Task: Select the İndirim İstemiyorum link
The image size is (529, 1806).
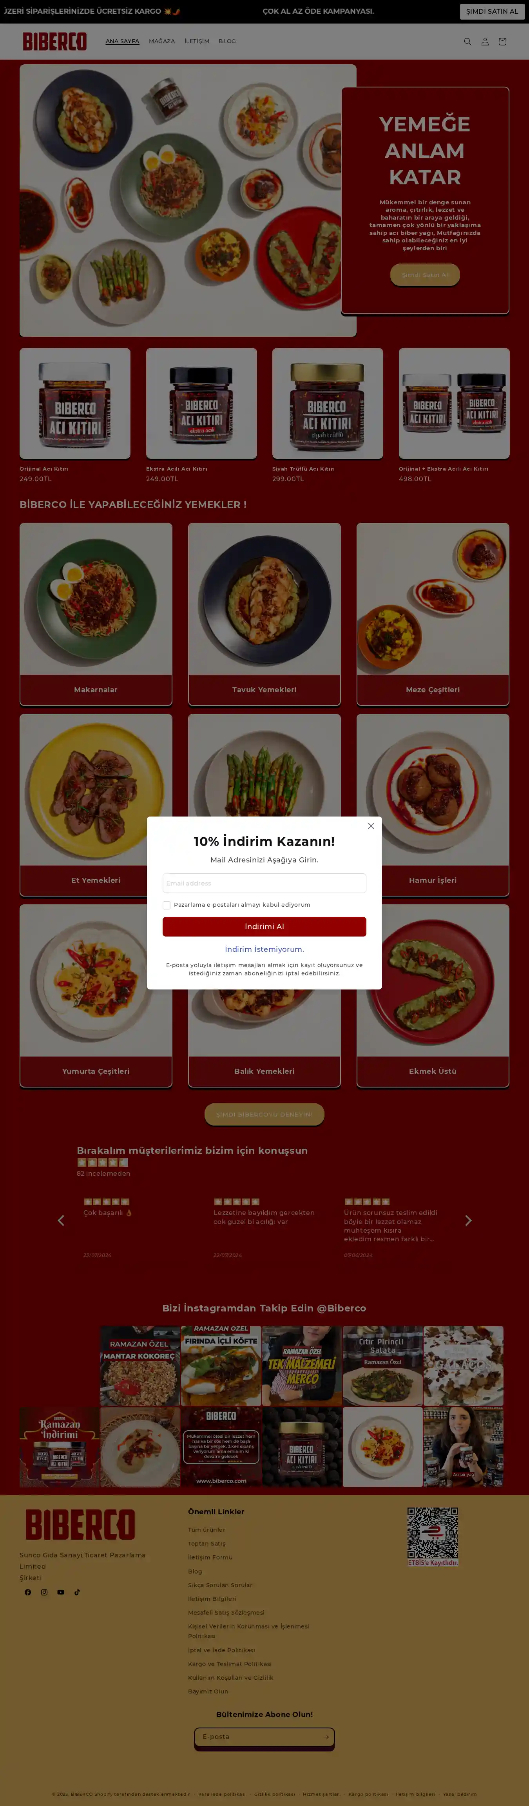Action: pyautogui.click(x=264, y=949)
